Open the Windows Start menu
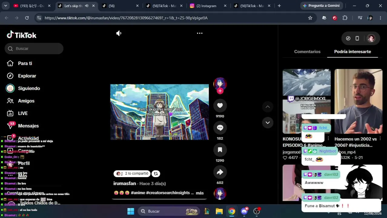The width and height of the screenshot is (387, 218). [131, 211]
